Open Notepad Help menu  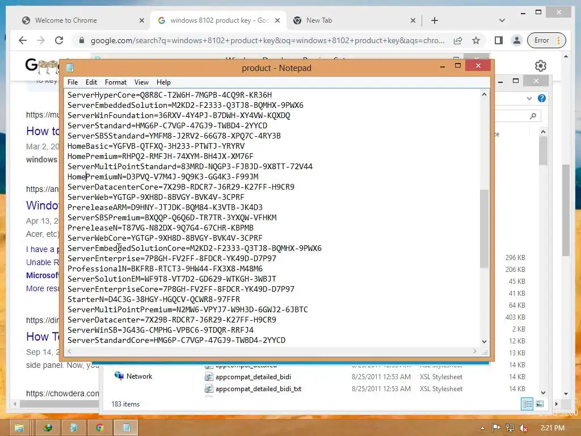[x=163, y=82]
